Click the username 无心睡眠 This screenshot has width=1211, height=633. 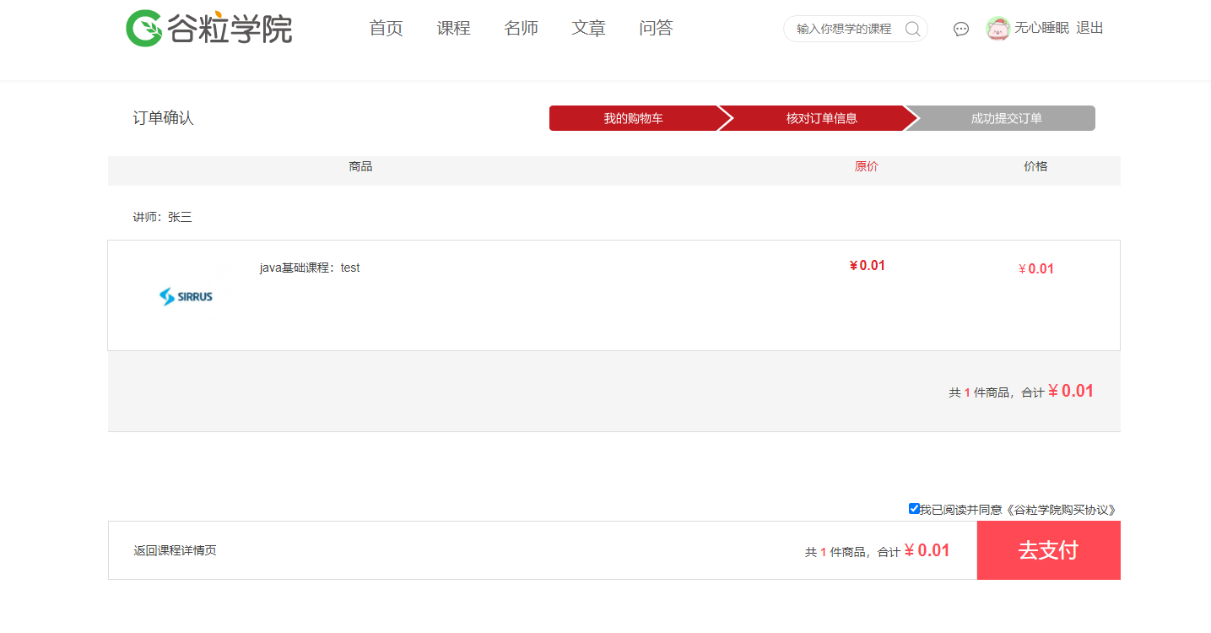pos(1041,28)
